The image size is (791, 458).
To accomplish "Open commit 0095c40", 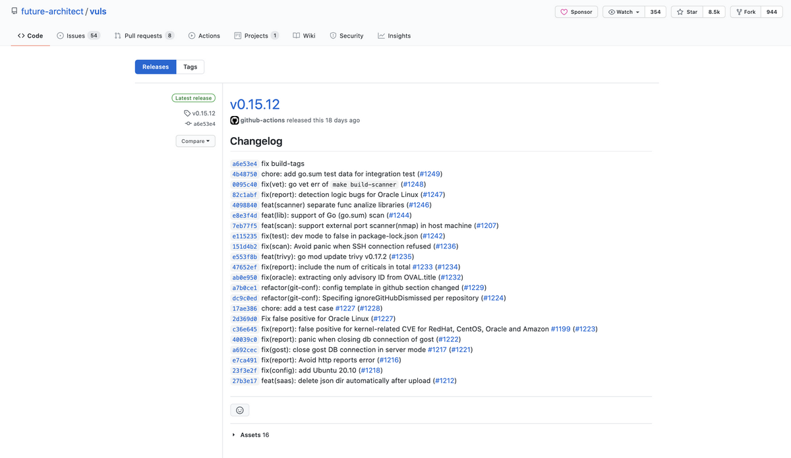I will 245,185.
